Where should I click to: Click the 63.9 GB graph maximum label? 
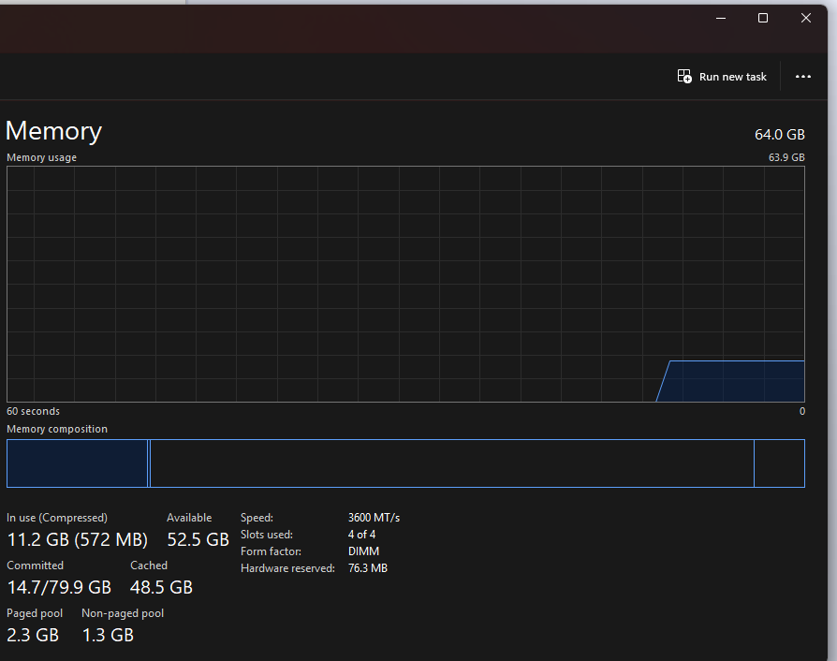(786, 157)
